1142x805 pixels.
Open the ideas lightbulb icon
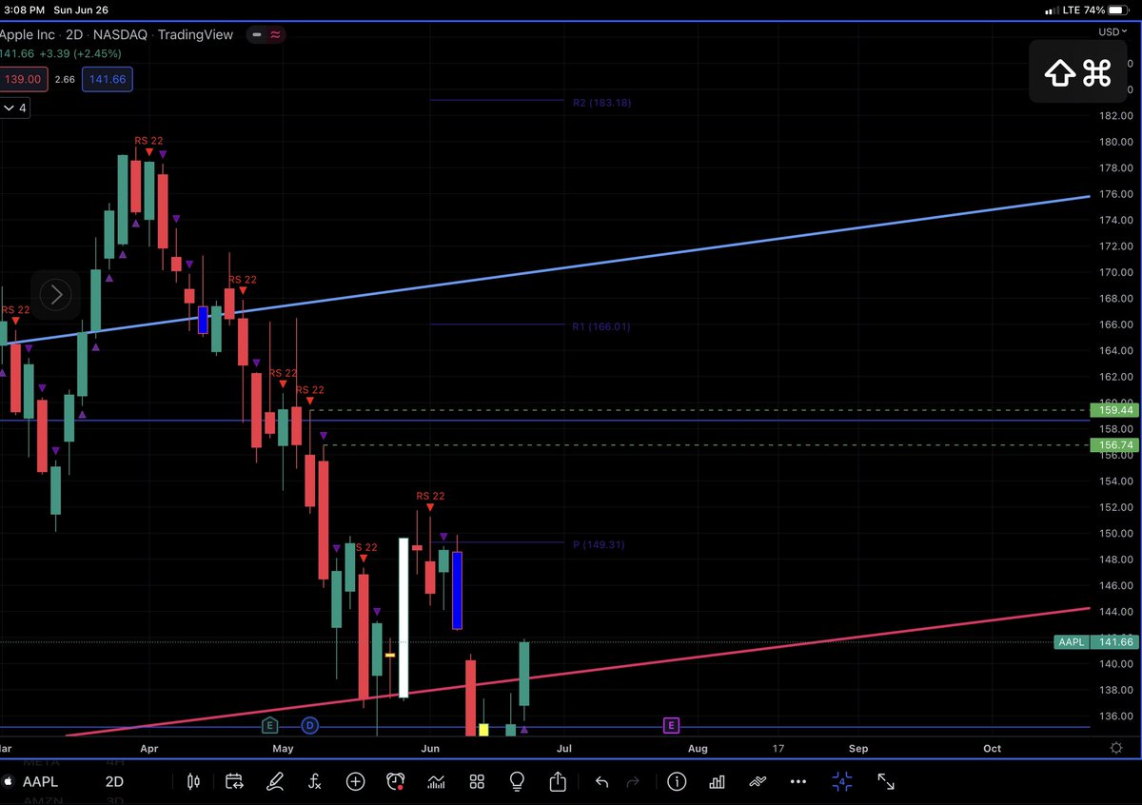(x=517, y=781)
